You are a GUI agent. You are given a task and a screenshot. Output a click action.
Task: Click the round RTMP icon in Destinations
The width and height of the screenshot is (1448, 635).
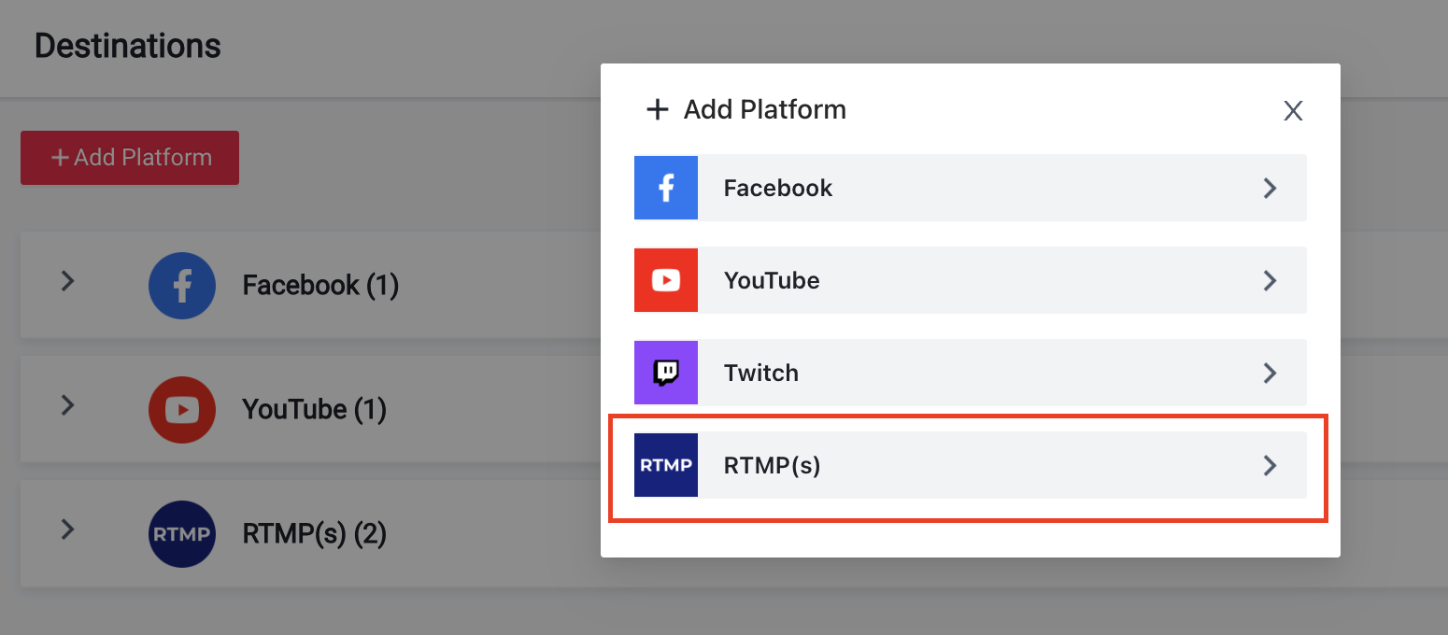point(182,534)
